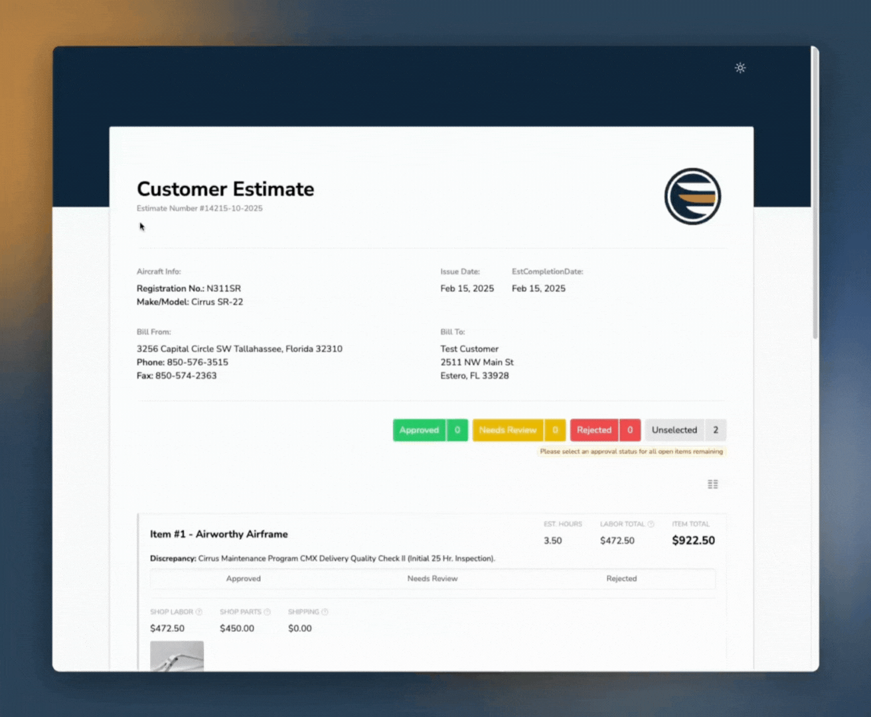Screen dimensions: 871x717
Task: Filter by the red Rejected badge
Action: point(594,430)
